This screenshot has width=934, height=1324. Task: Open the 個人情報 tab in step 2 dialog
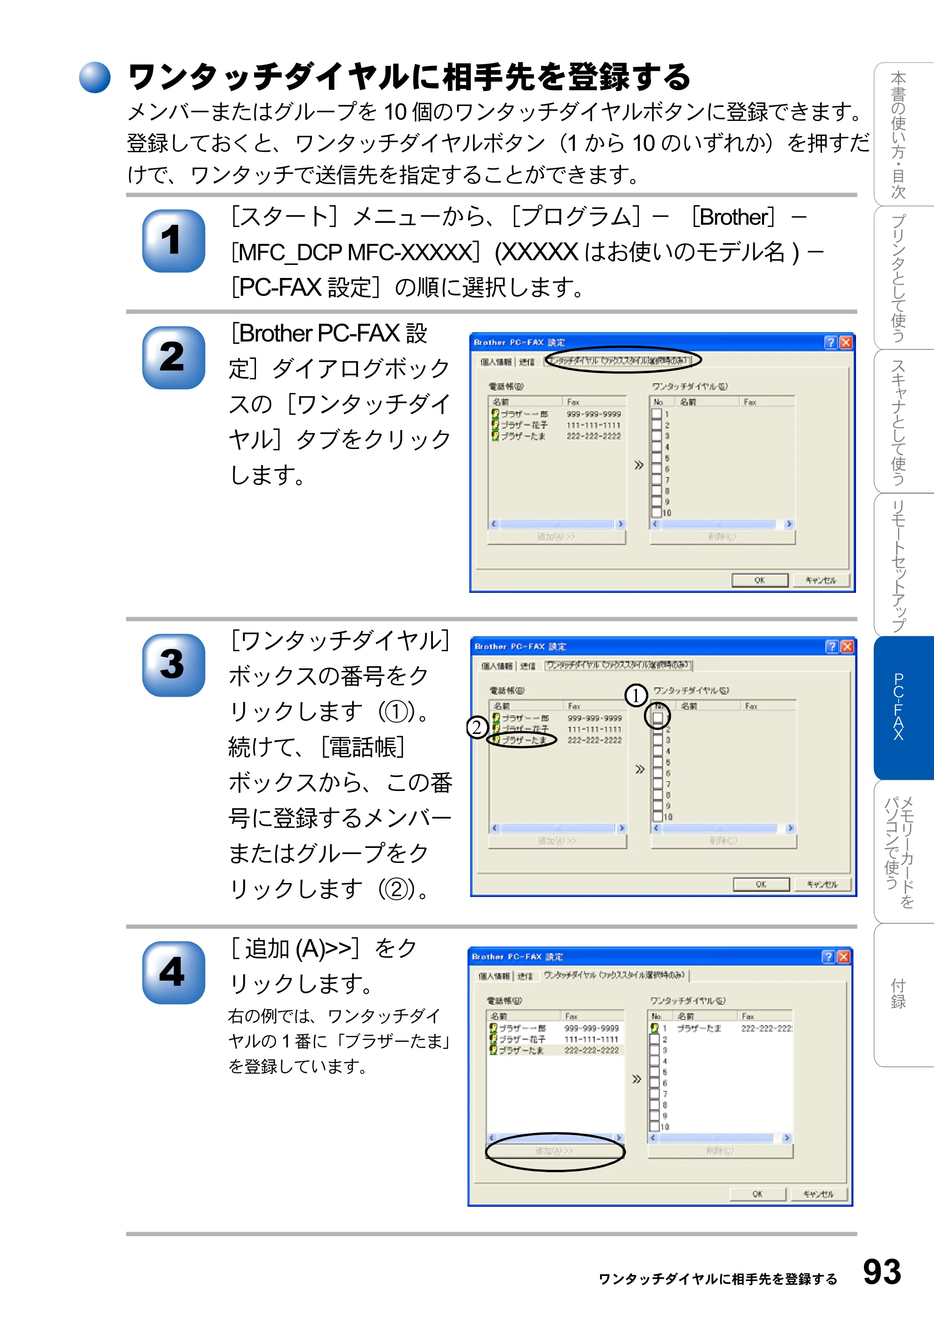click(496, 362)
